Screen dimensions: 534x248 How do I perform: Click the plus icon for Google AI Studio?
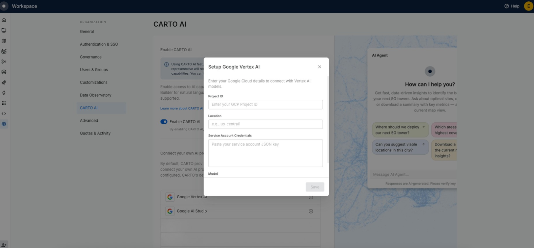tap(311, 211)
